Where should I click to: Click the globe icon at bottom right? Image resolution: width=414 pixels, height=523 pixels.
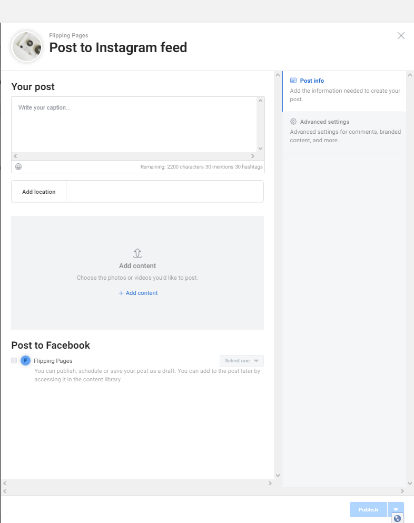coord(397,518)
